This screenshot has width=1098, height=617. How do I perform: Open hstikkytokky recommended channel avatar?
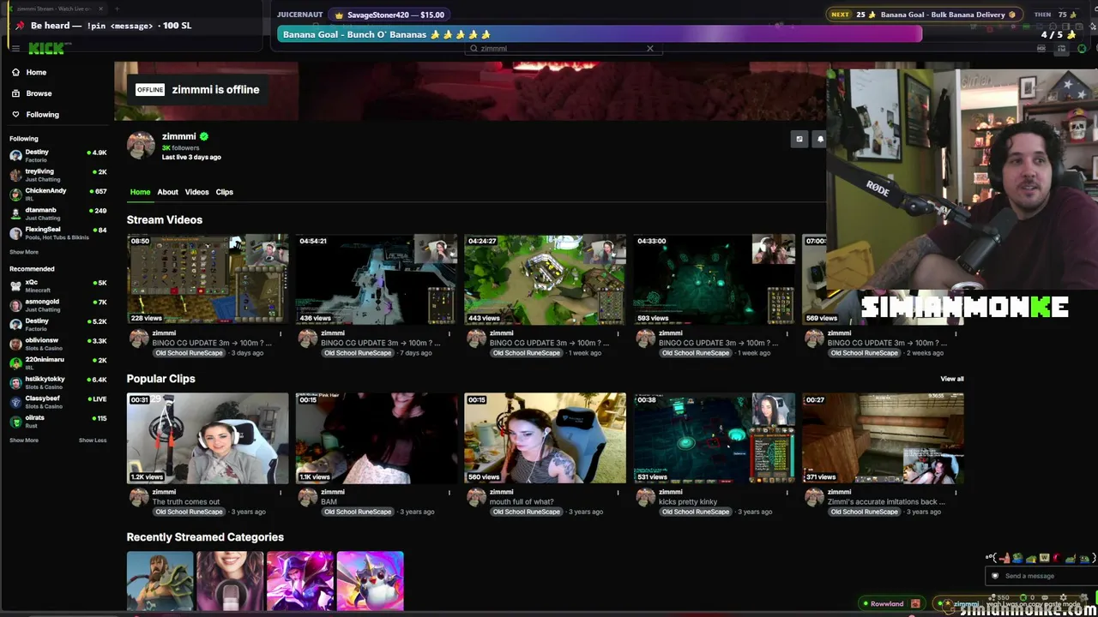coord(15,382)
